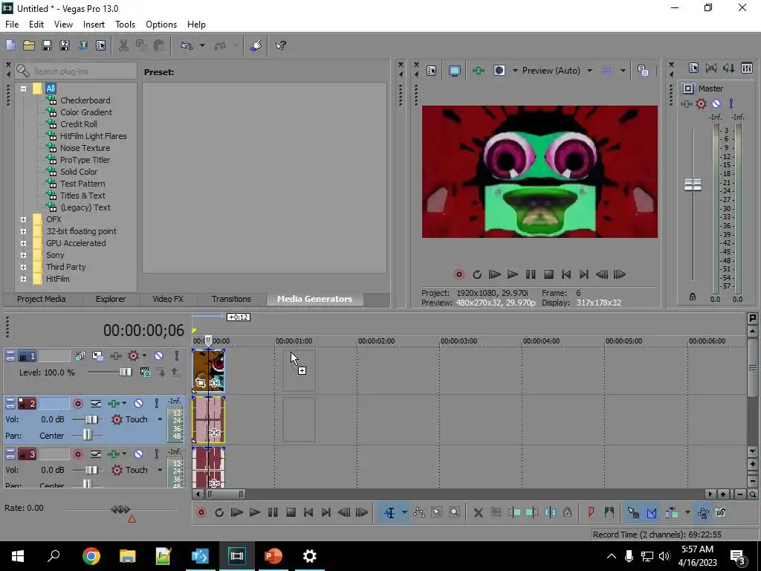Toggle preview on external monitor icon

[x=454, y=71]
